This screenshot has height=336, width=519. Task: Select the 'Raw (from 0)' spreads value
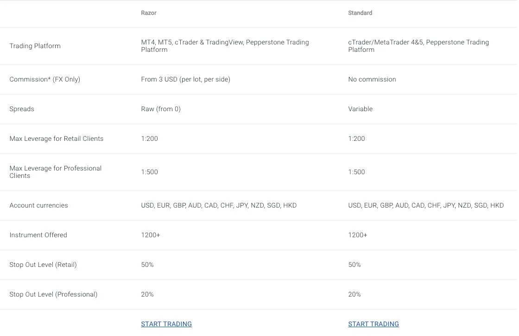pyautogui.click(x=161, y=109)
